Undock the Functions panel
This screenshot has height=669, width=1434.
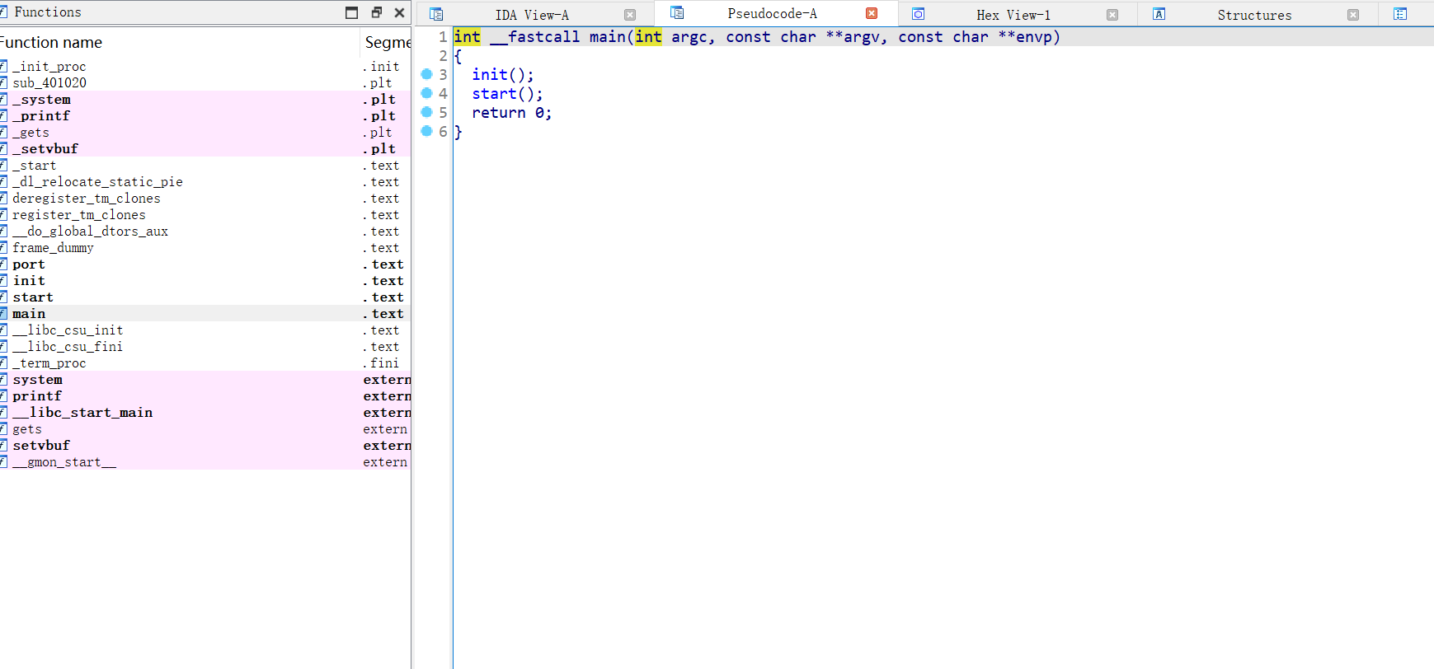coord(377,12)
